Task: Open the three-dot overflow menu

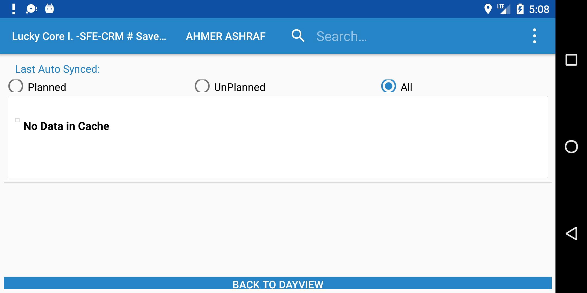Action: coord(534,36)
